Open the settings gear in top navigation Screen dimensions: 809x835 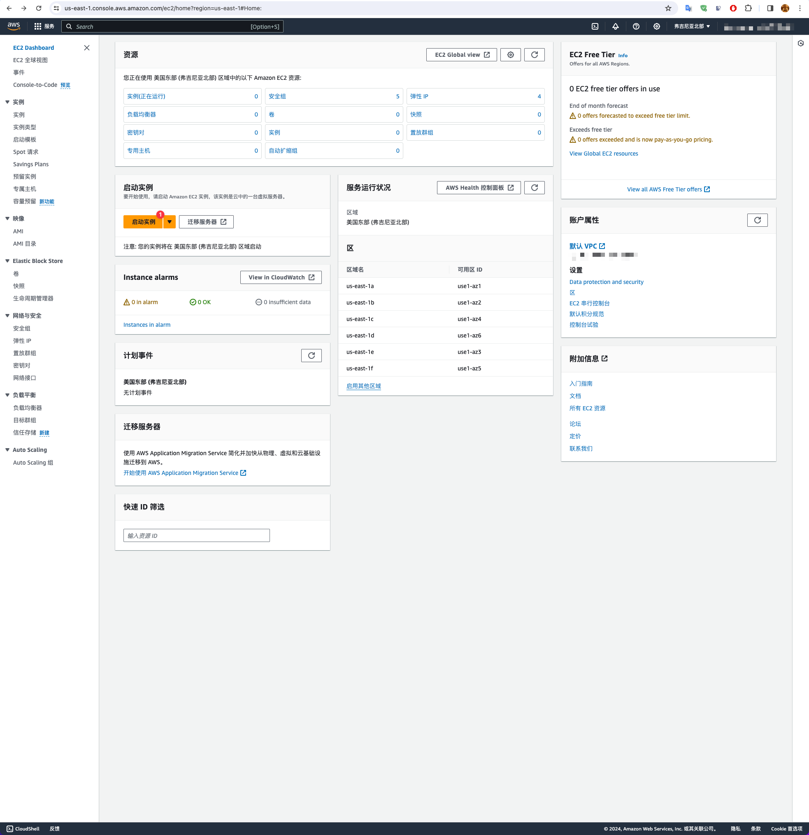(657, 26)
